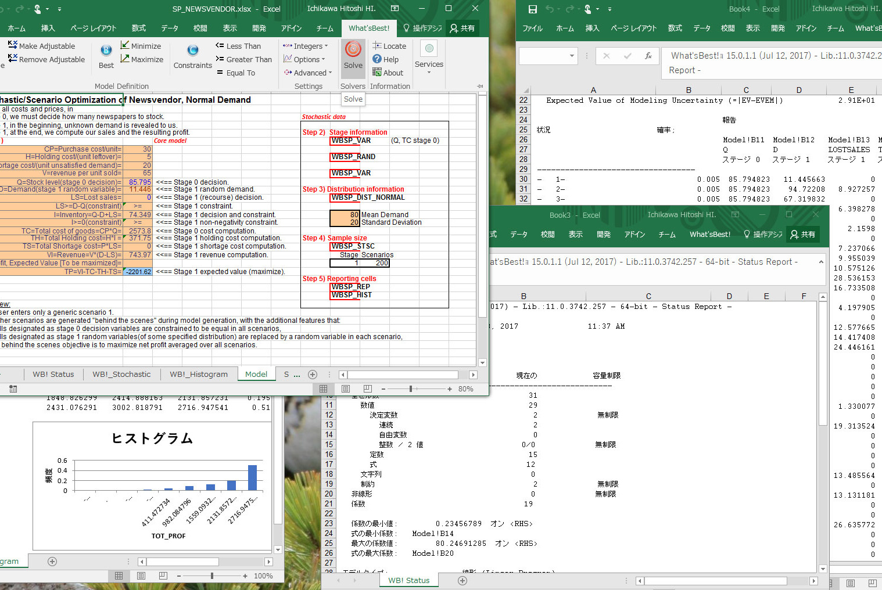Click the fx Insert Function icon in Book4
The height and width of the screenshot is (590, 882).
click(x=648, y=56)
